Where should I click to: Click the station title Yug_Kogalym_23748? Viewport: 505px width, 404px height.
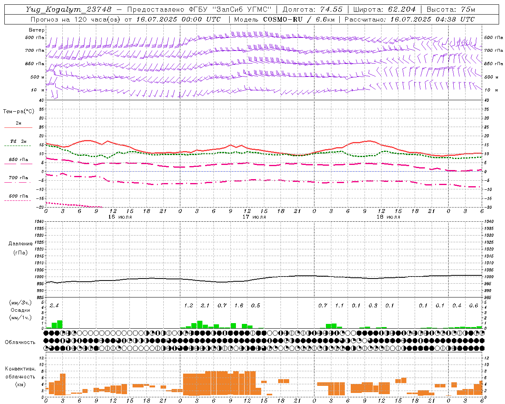(x=69, y=9)
